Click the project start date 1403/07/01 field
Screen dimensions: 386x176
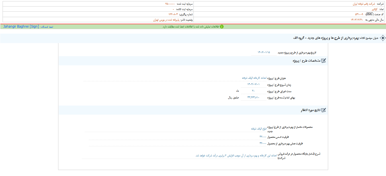tap(254, 84)
